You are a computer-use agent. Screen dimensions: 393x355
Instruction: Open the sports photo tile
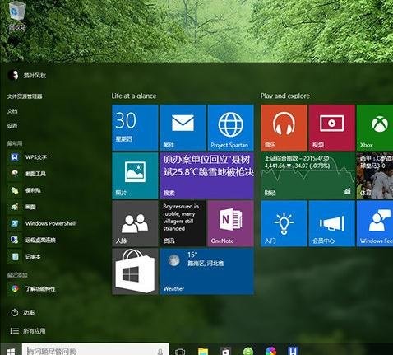click(375, 175)
